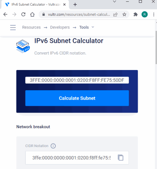This screenshot has height=169, width=157.
Task: Go back to the previous page
Action: pyautogui.click(x=5, y=14)
